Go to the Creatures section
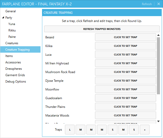Image resolution: width=163 pixels, height=138 pixels. coord(12,43)
